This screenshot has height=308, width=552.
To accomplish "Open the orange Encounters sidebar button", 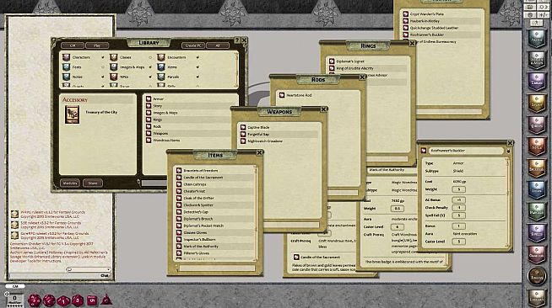I will [x=537, y=167].
